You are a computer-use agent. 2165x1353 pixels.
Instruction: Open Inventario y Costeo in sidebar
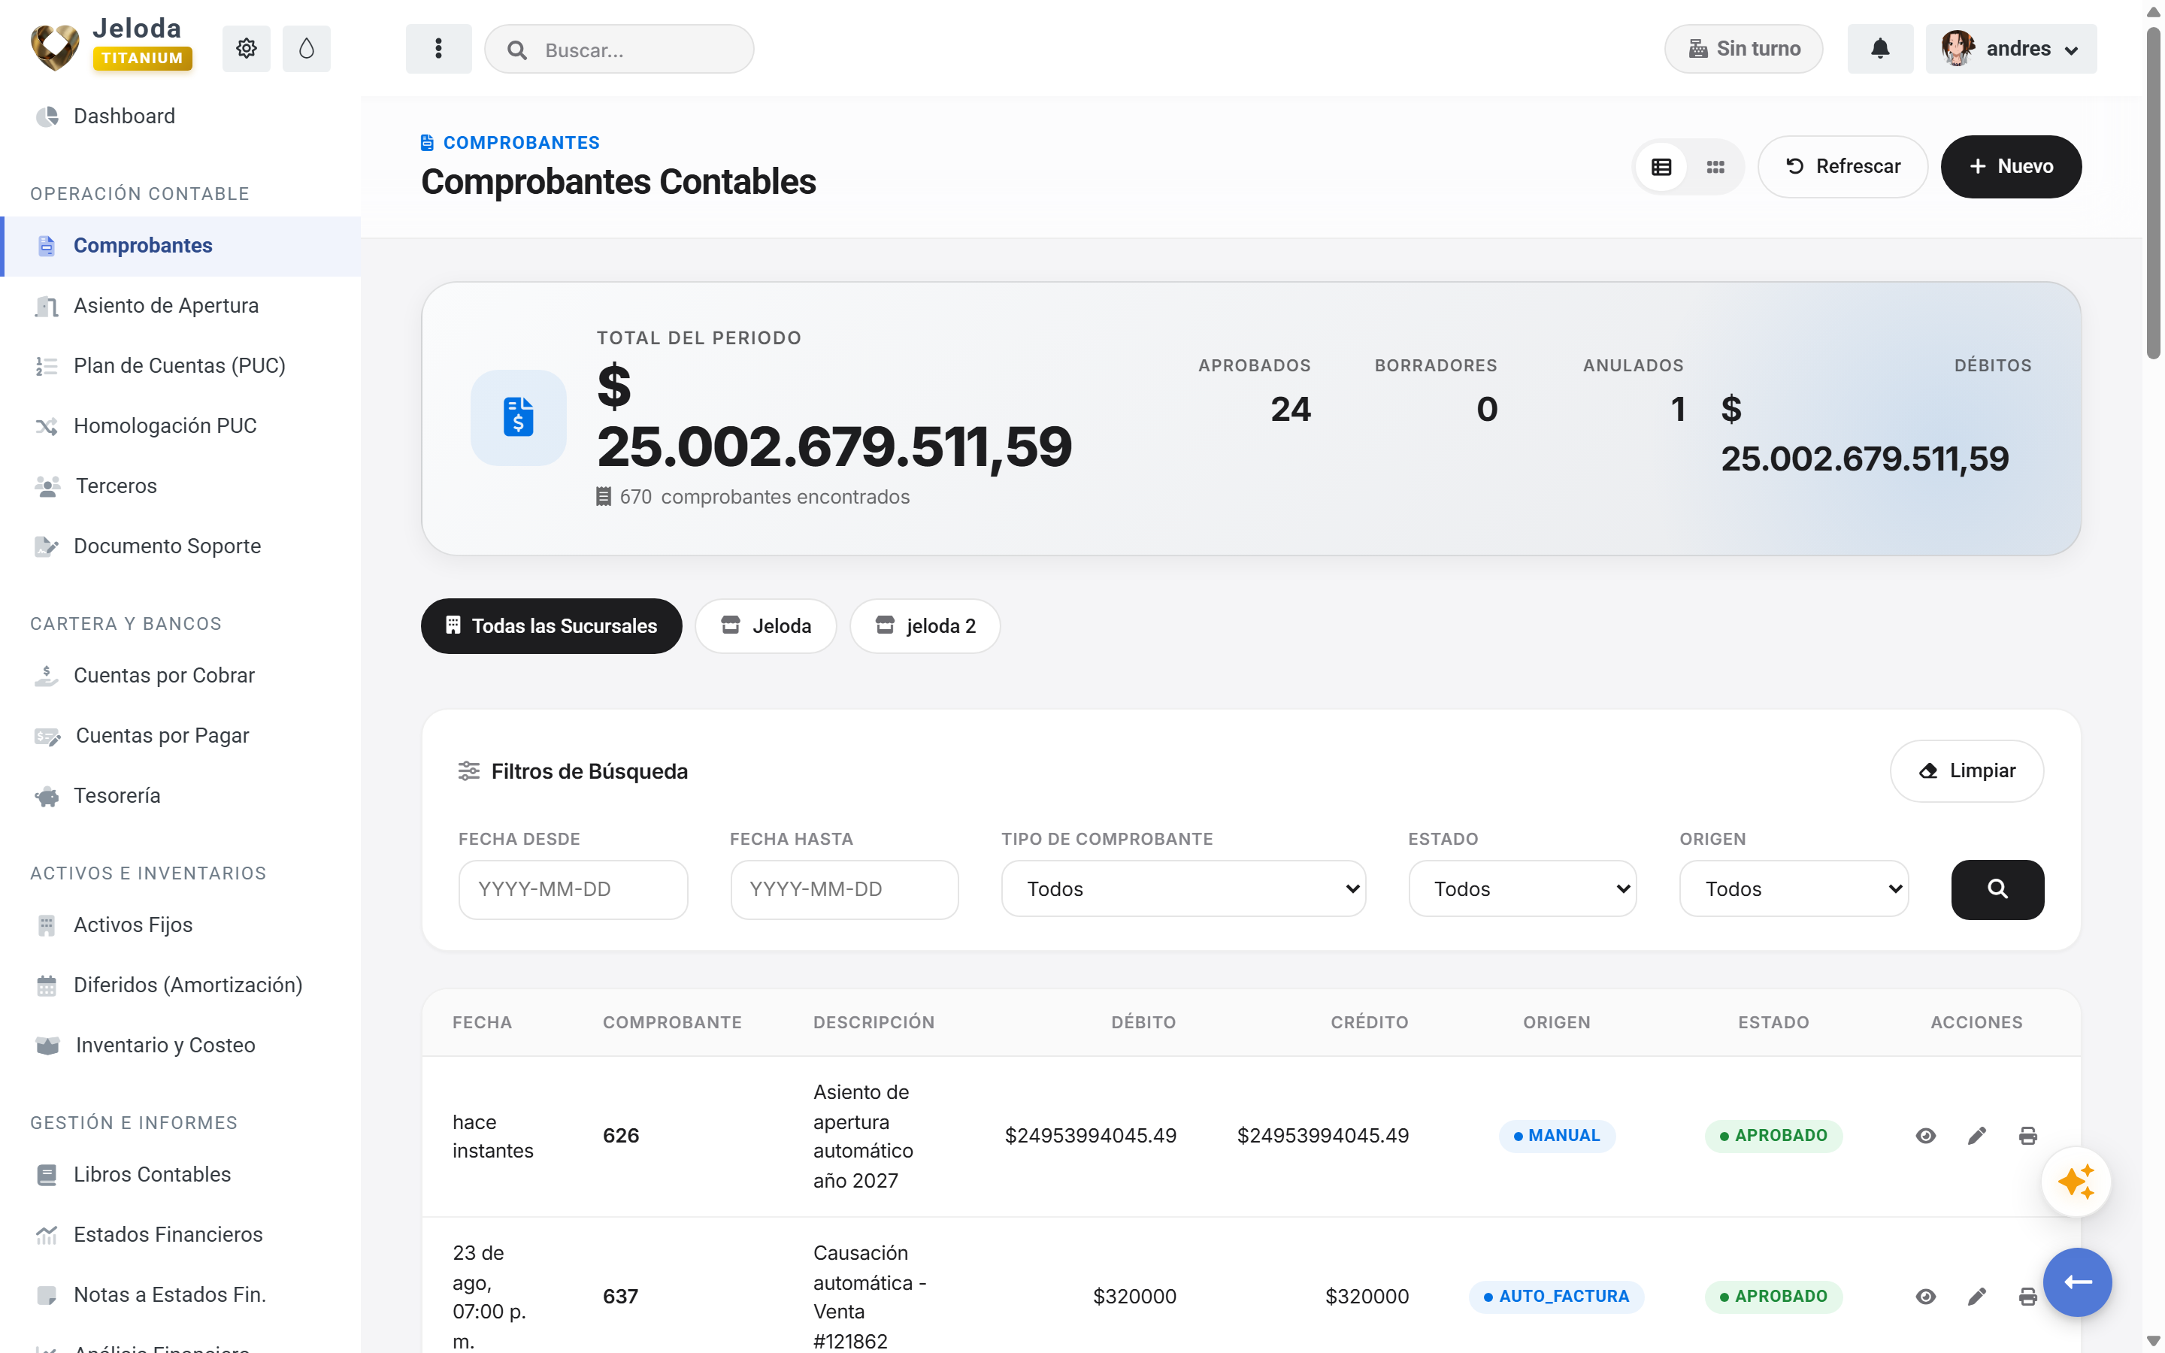pyautogui.click(x=180, y=1044)
